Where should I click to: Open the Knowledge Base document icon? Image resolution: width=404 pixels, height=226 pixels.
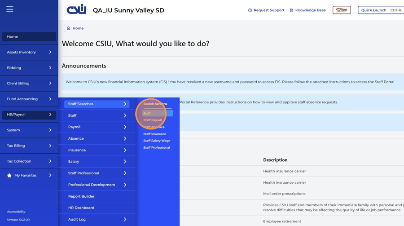(x=292, y=10)
